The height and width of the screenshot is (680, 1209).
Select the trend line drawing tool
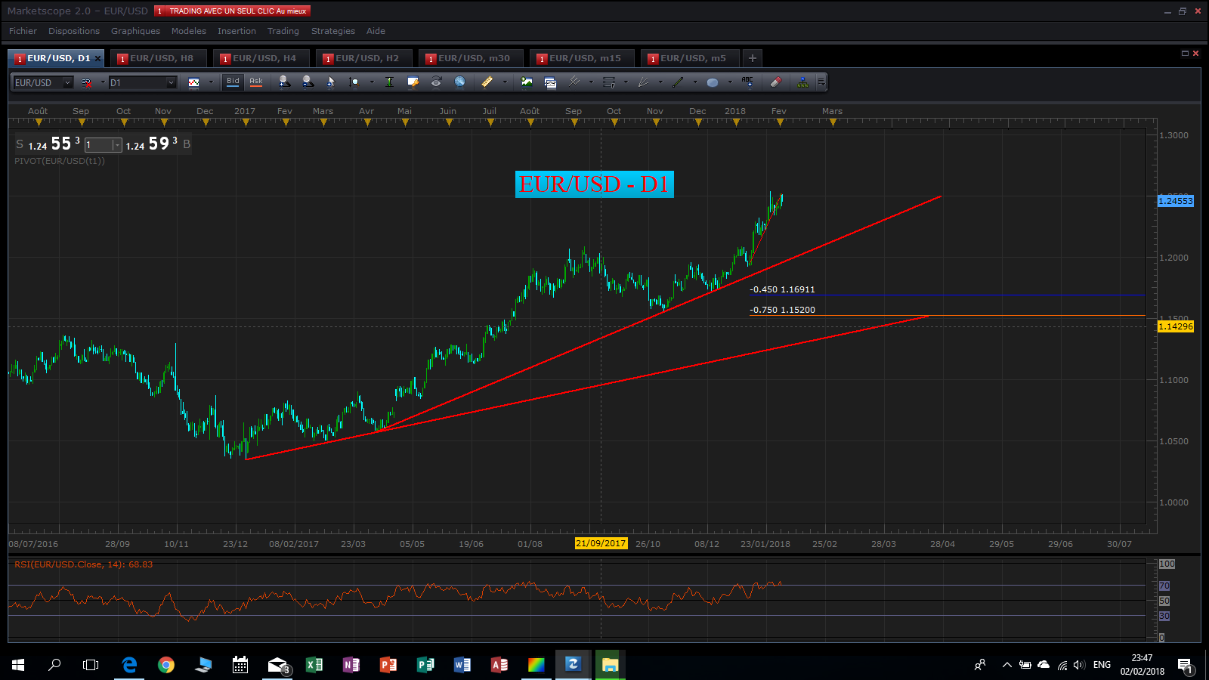(x=679, y=82)
